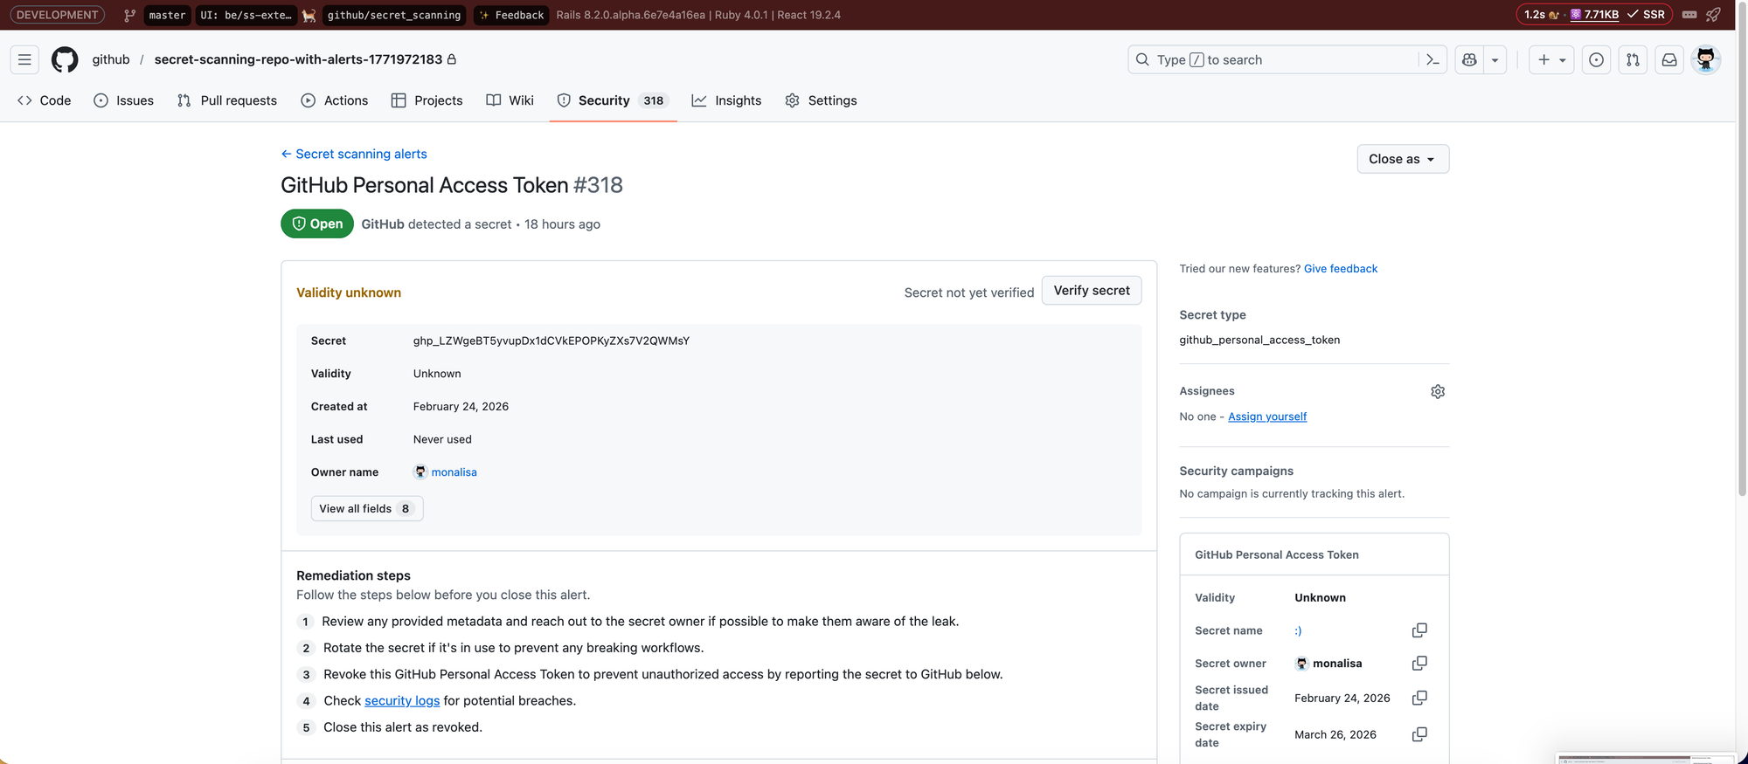Screen dimensions: 1748x764
Task: Click the March 26, 2026 expiry value
Action: (x=1335, y=734)
